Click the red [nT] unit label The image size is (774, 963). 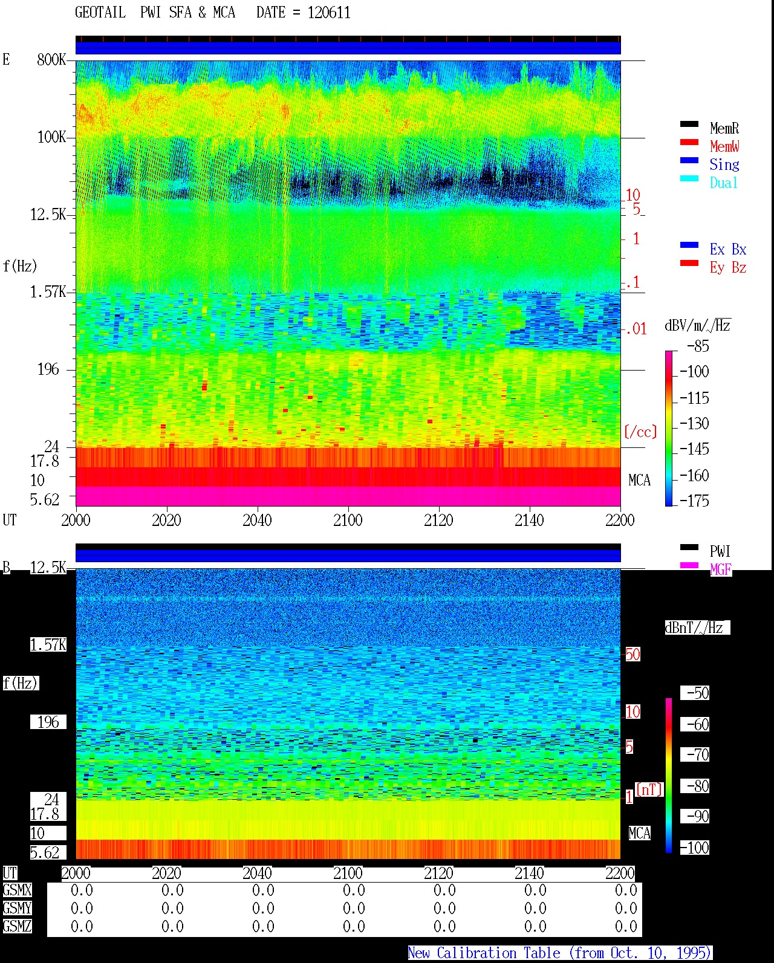coord(649,790)
